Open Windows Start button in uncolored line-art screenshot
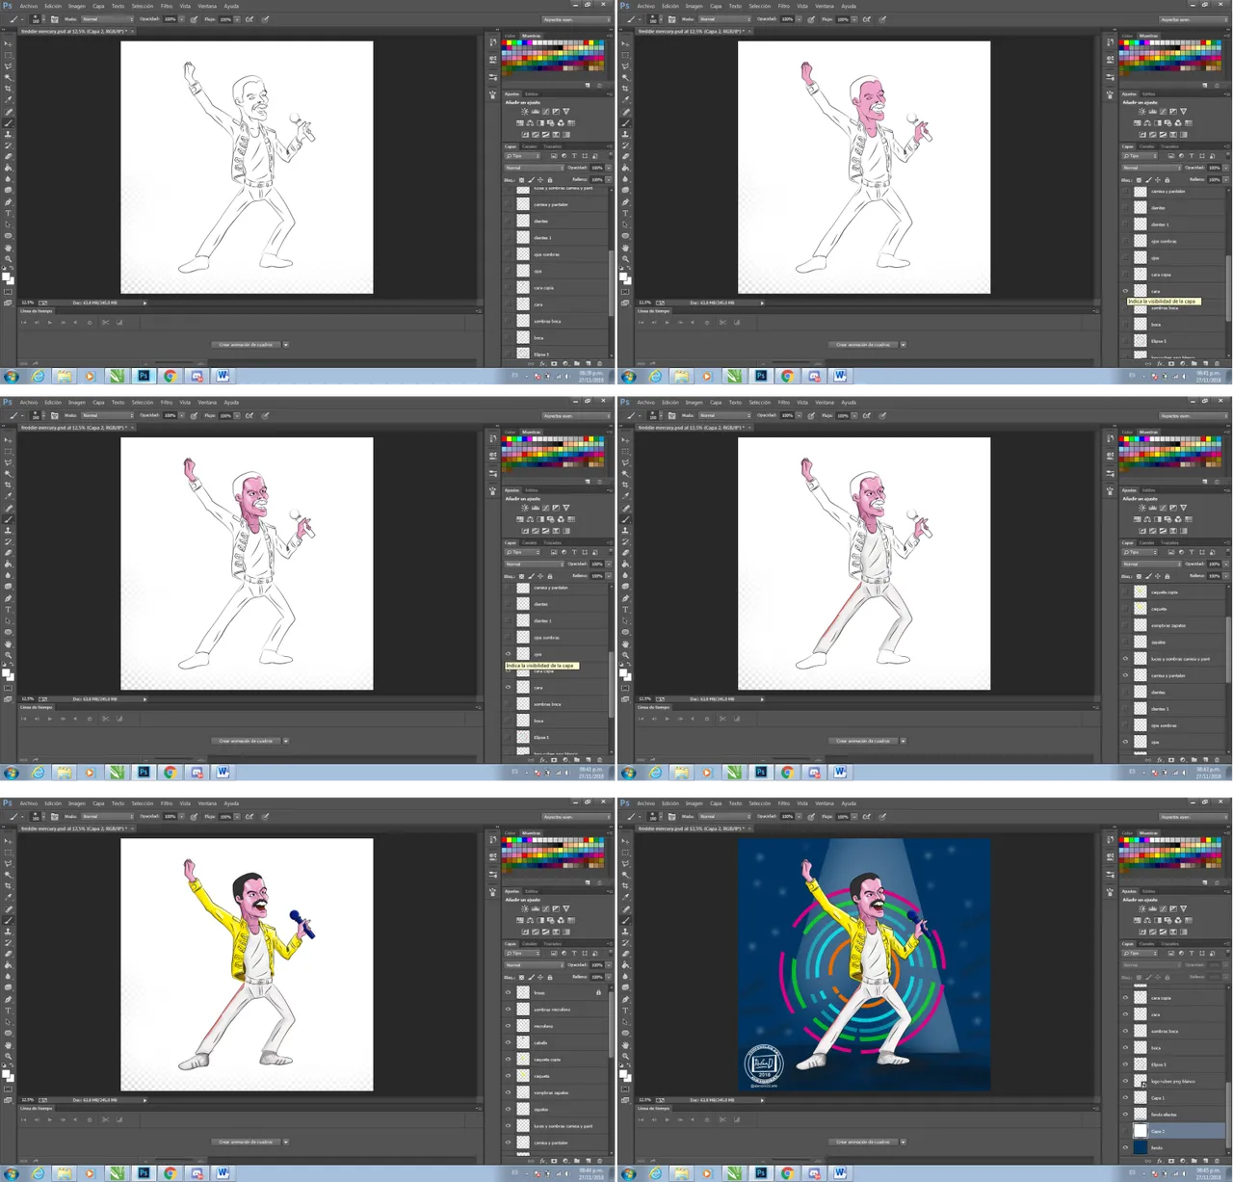This screenshot has width=1233, height=1182. click(12, 376)
